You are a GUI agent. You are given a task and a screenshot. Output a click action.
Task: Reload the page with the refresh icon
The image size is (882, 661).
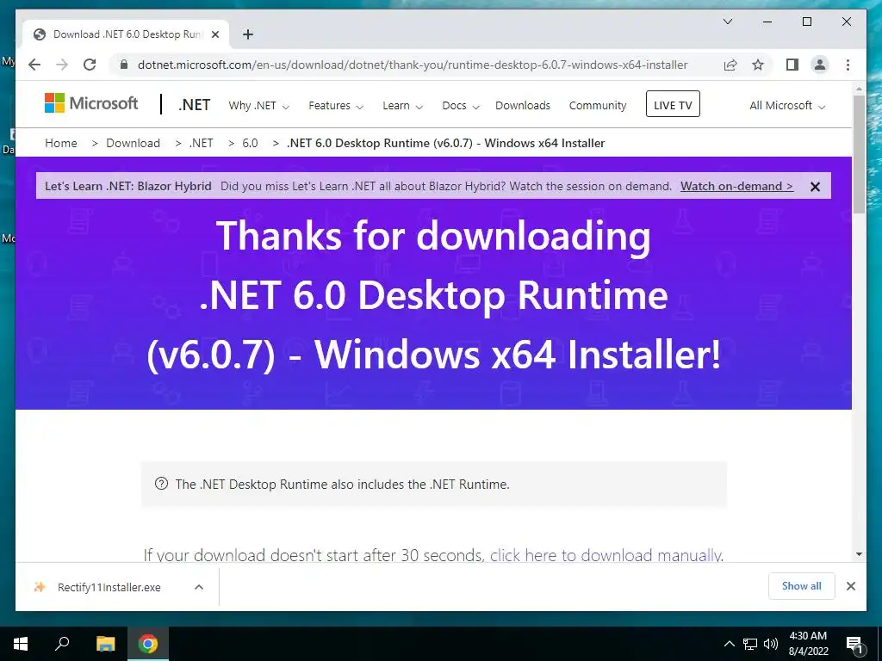(90, 65)
